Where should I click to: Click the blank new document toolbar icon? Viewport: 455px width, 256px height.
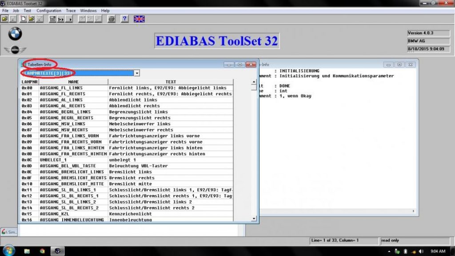(x=23, y=19)
